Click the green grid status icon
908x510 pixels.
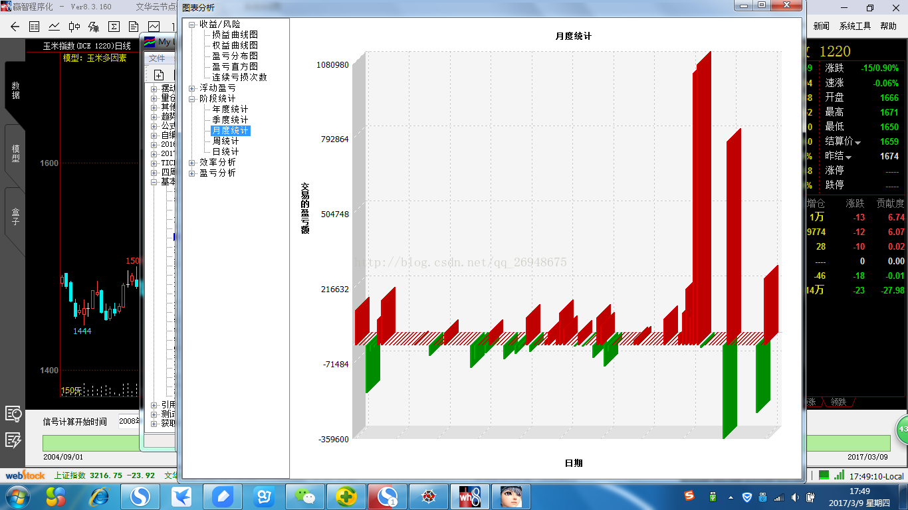pos(824,475)
